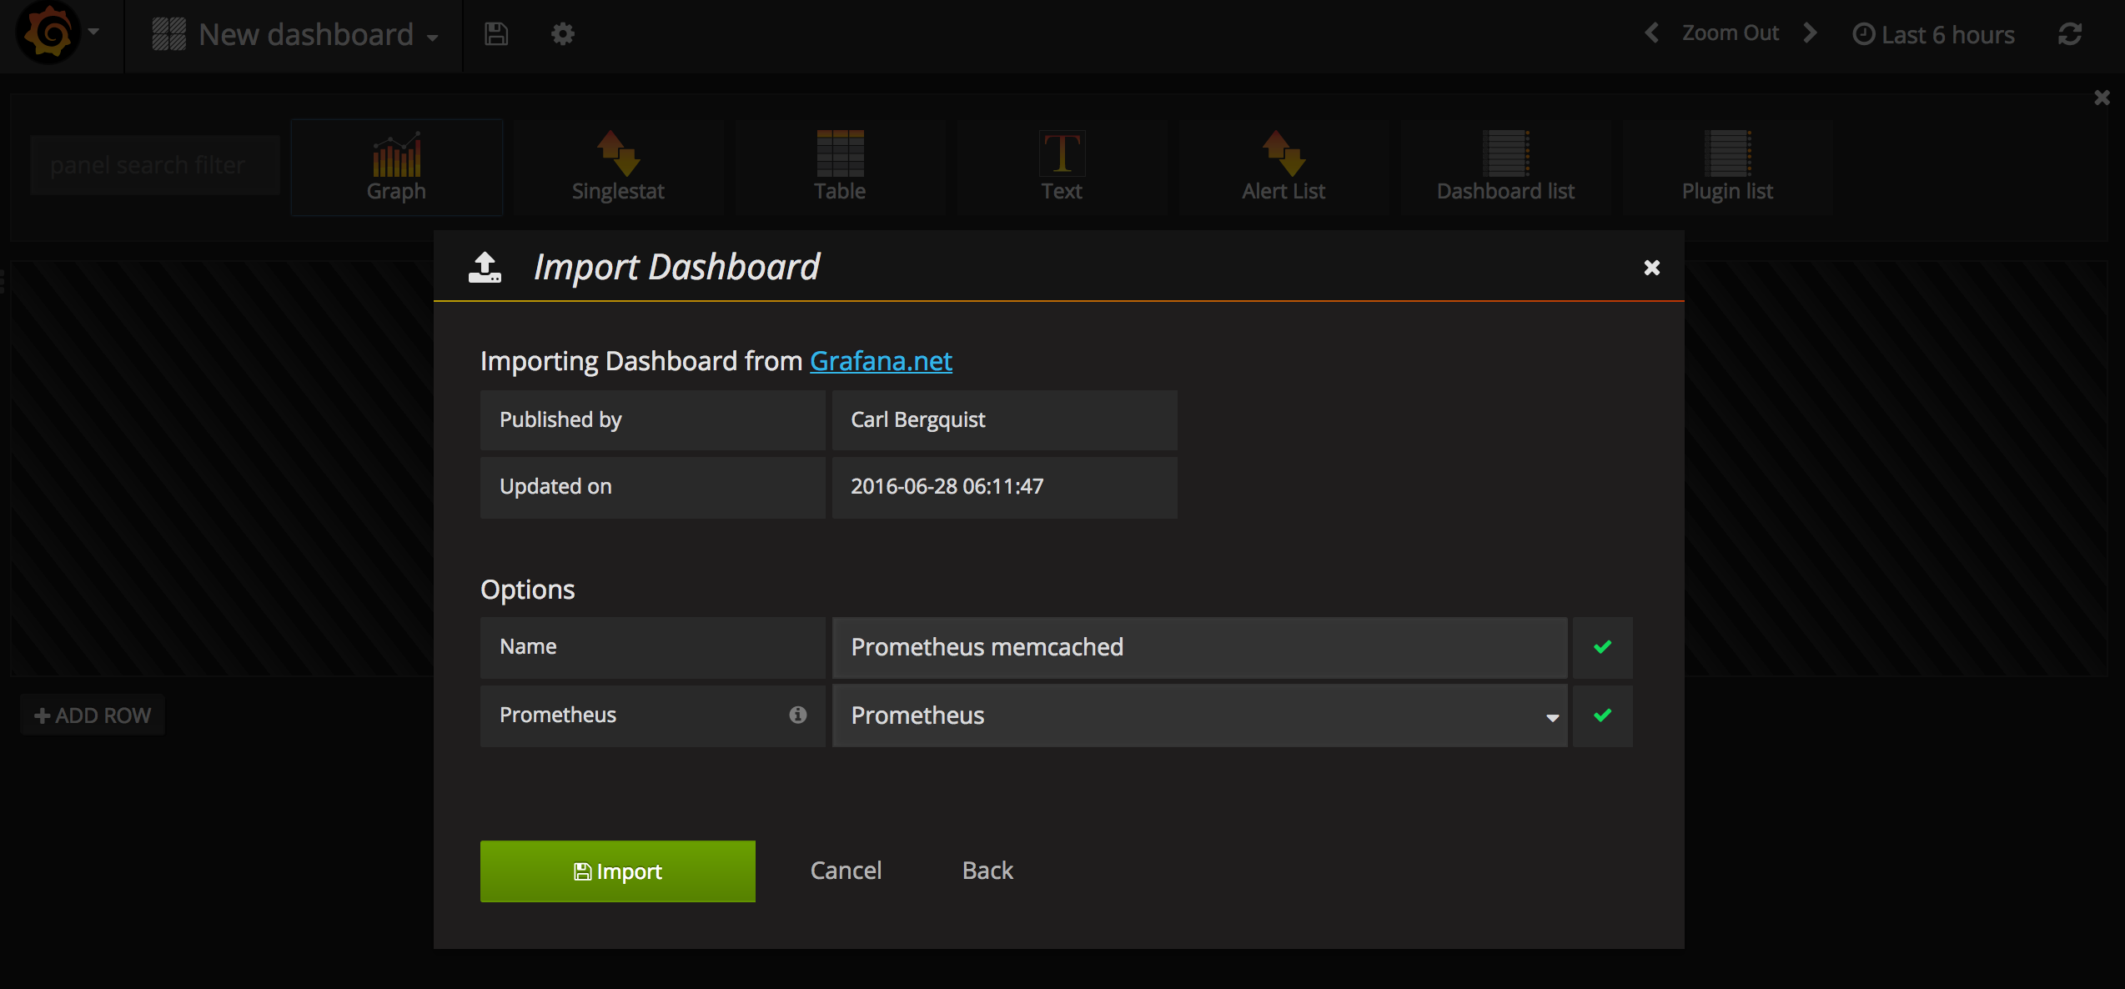
Task: Select the Graph panel tab
Action: (396, 167)
